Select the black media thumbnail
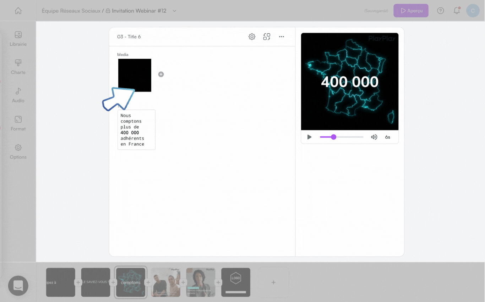Screen dimensions: 485x302 coord(135,75)
